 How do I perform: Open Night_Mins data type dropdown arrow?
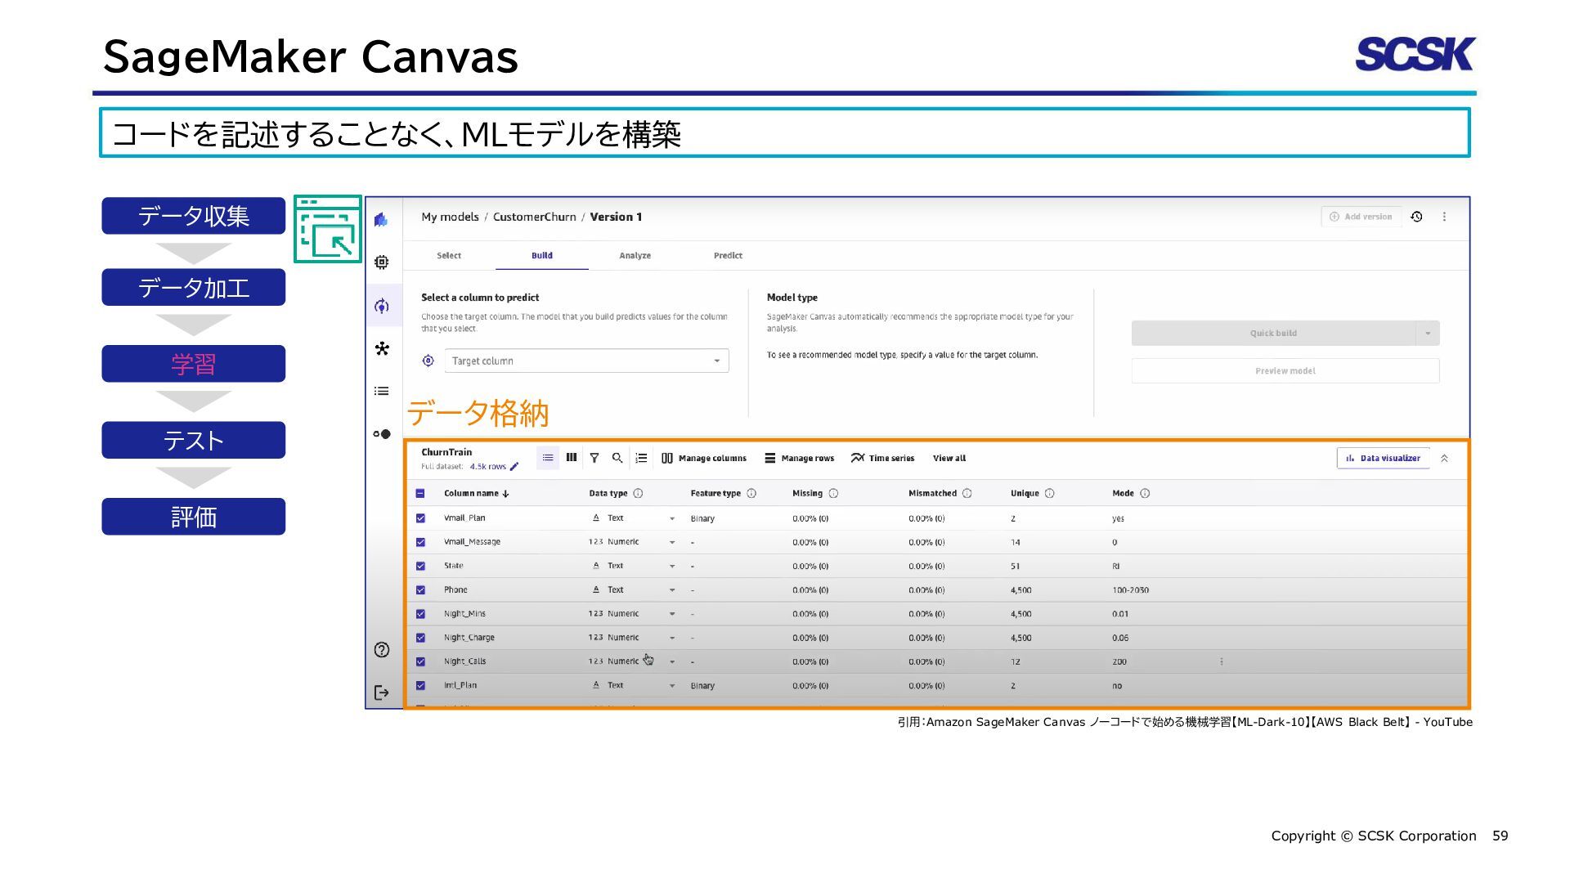point(672,614)
